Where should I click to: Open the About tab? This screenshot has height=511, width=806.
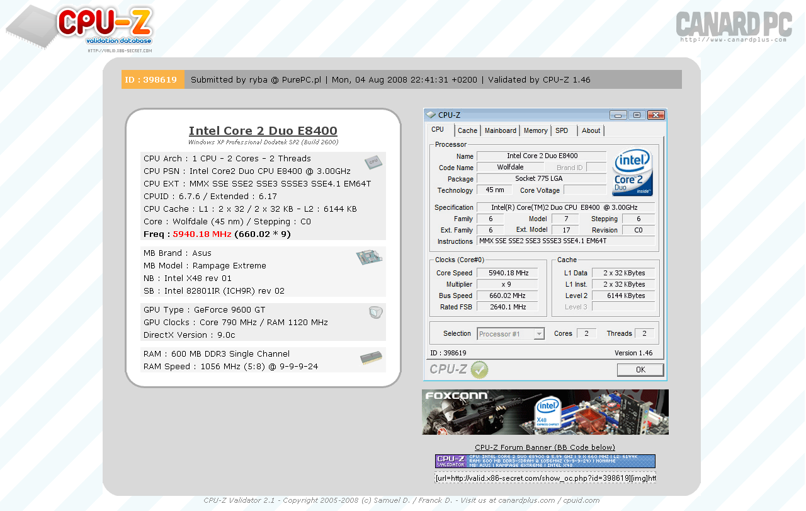[x=591, y=130]
